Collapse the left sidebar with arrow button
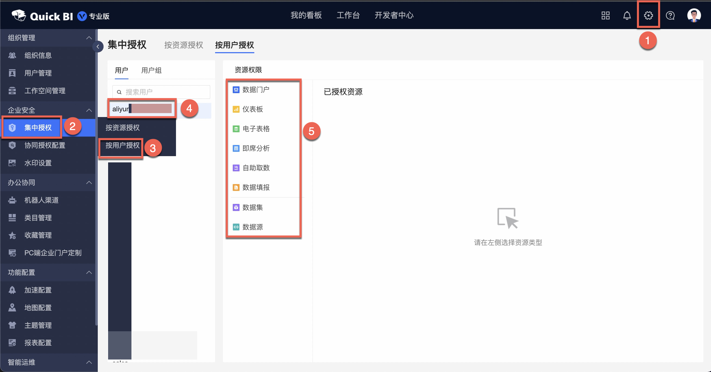Screen dimensions: 711x372 (98, 46)
